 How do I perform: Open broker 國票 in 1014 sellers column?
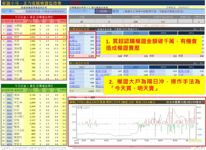point(152,71)
